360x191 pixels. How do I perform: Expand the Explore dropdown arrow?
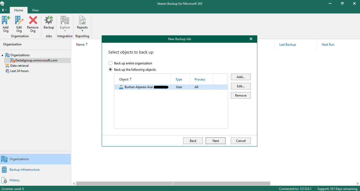tap(65, 31)
